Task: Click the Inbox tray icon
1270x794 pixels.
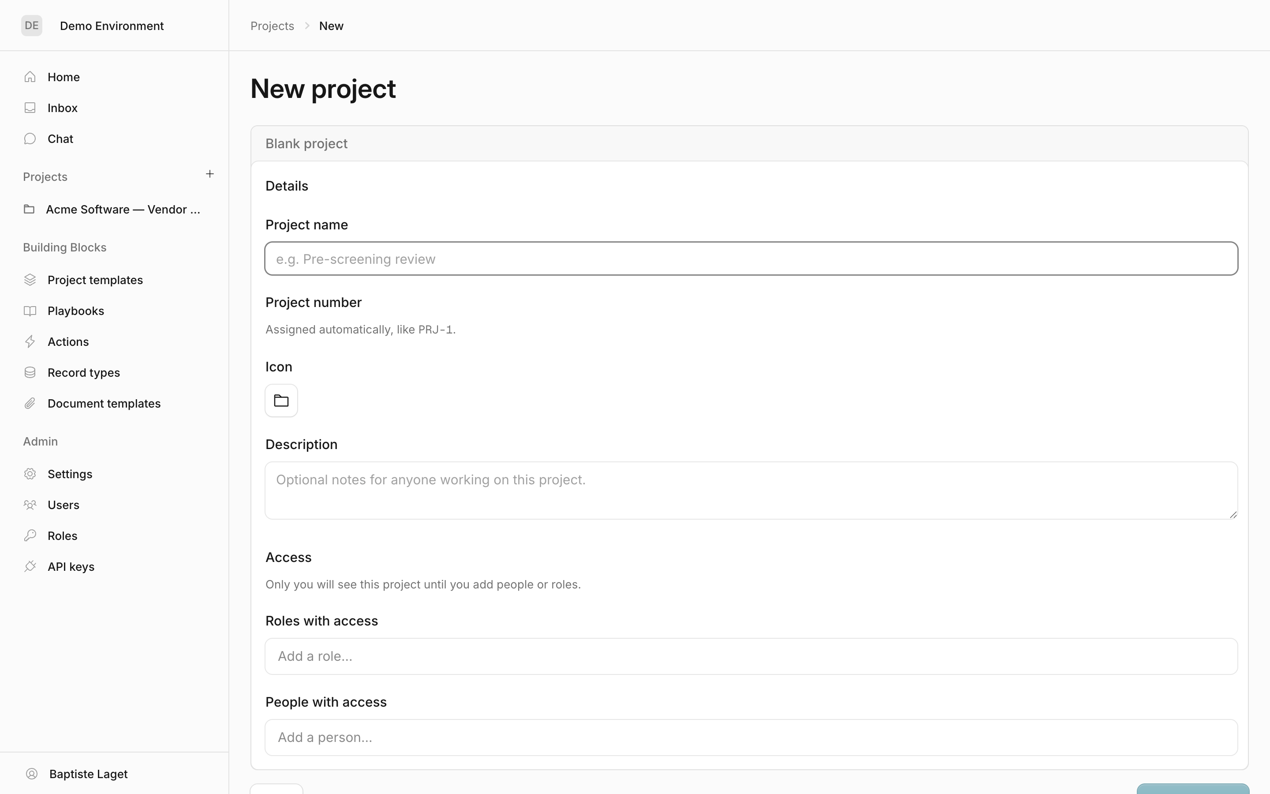Action: point(30,108)
